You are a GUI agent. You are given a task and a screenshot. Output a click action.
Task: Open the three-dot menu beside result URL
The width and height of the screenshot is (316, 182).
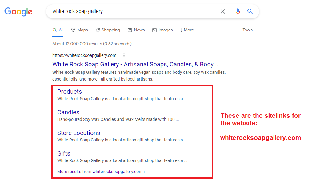pyautogui.click(x=124, y=55)
